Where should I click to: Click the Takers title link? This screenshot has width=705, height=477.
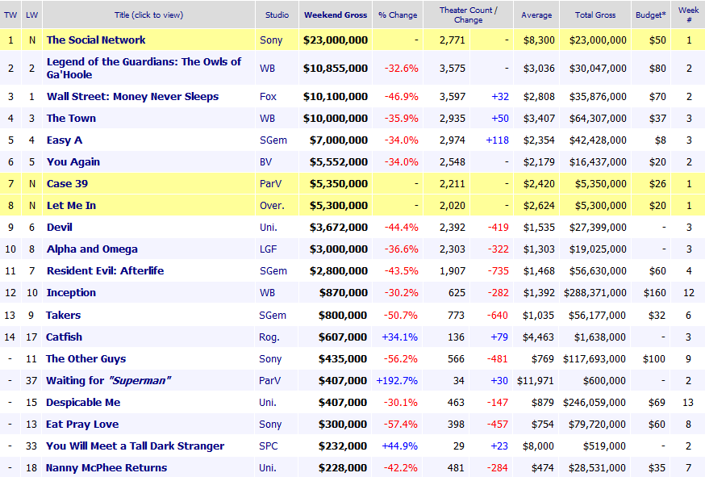pos(63,315)
